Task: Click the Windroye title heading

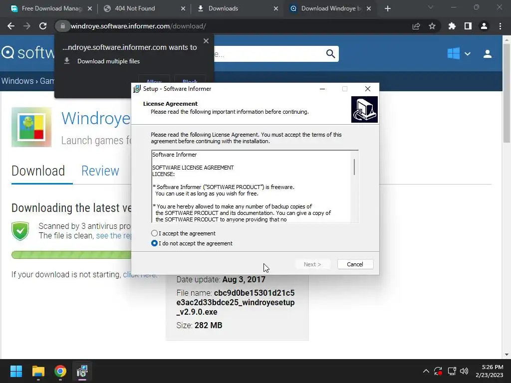Action: coord(96,118)
